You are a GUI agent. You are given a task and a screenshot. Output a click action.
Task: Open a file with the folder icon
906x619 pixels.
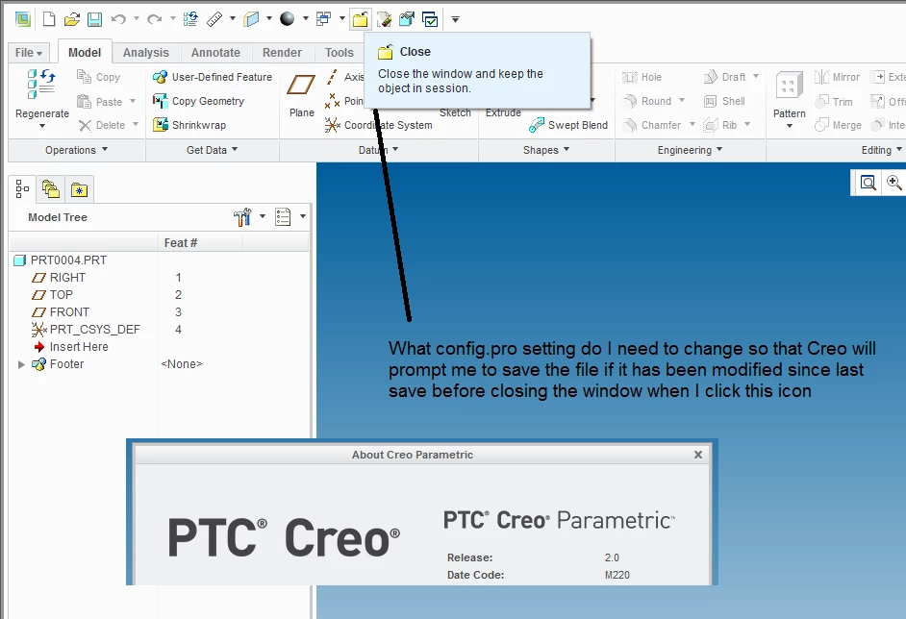pos(71,19)
